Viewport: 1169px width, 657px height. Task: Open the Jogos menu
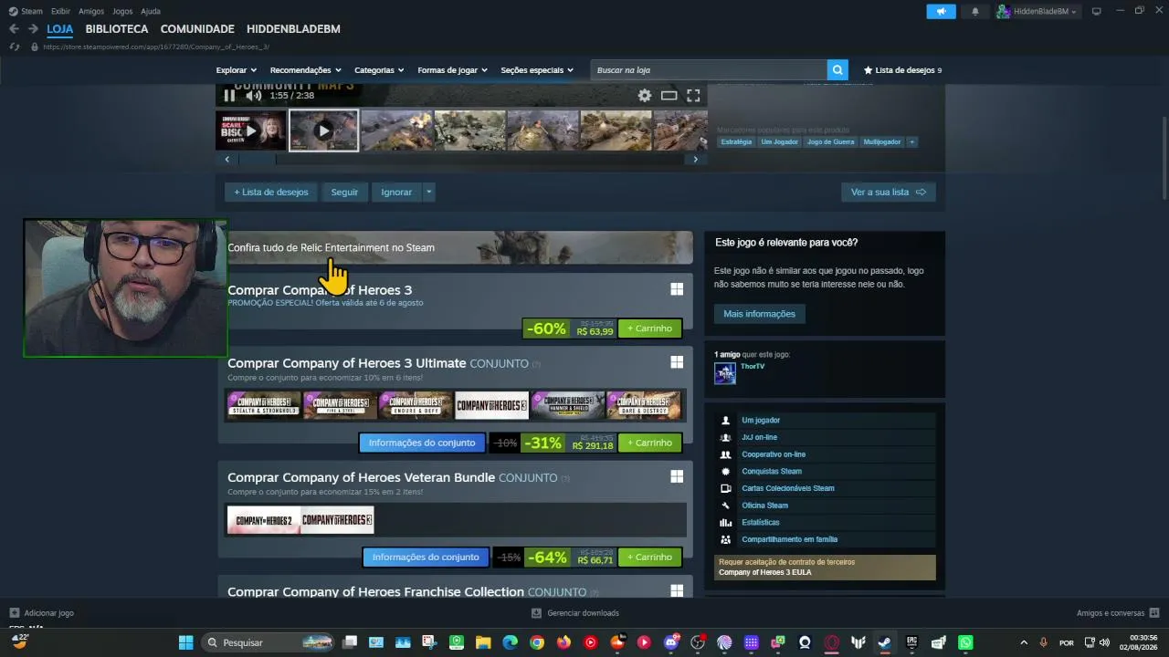[x=122, y=11]
